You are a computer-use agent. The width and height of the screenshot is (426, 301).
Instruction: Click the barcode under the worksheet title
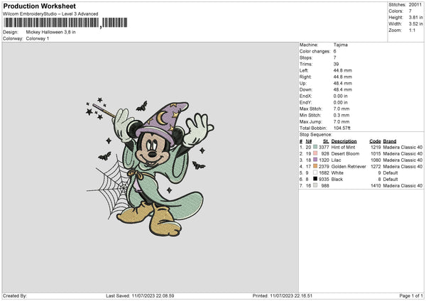51,23
